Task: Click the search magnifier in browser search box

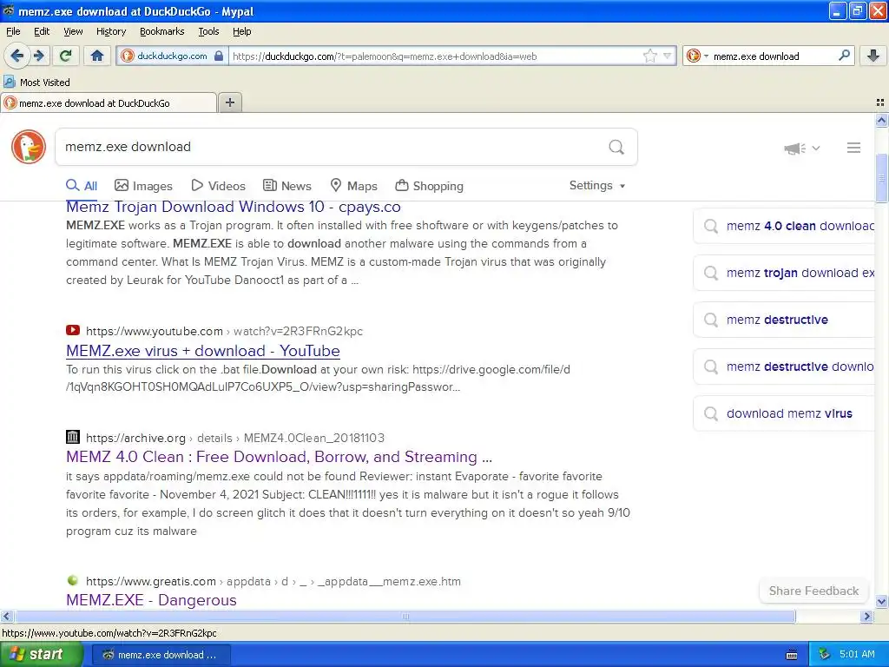Action: pos(844,56)
